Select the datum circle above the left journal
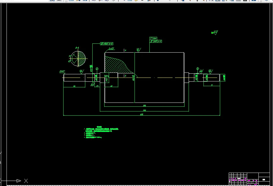Viewport: 273px width, 186px height. pyautogui.click(x=97, y=69)
